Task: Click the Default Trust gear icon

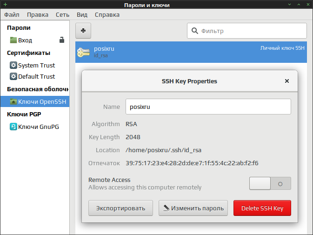Action: (13, 76)
